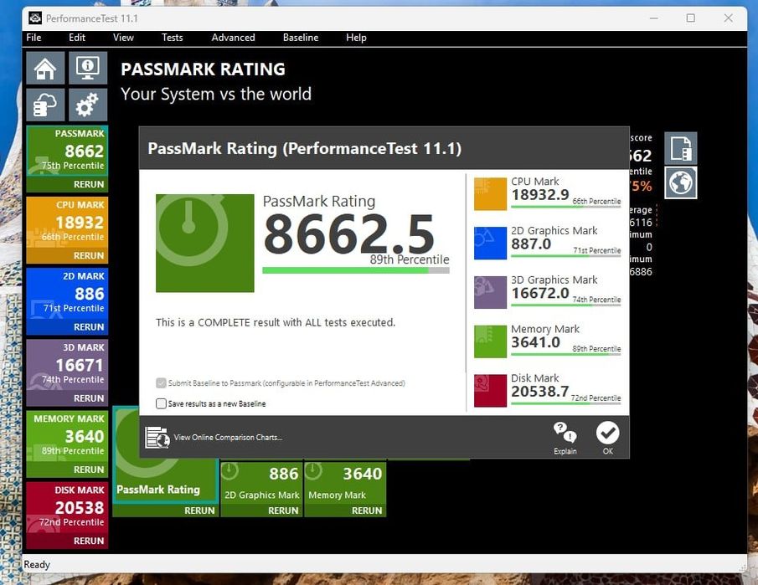
Task: Click the bottom tile 2D Graphics Mark 886
Action: [x=261, y=482]
